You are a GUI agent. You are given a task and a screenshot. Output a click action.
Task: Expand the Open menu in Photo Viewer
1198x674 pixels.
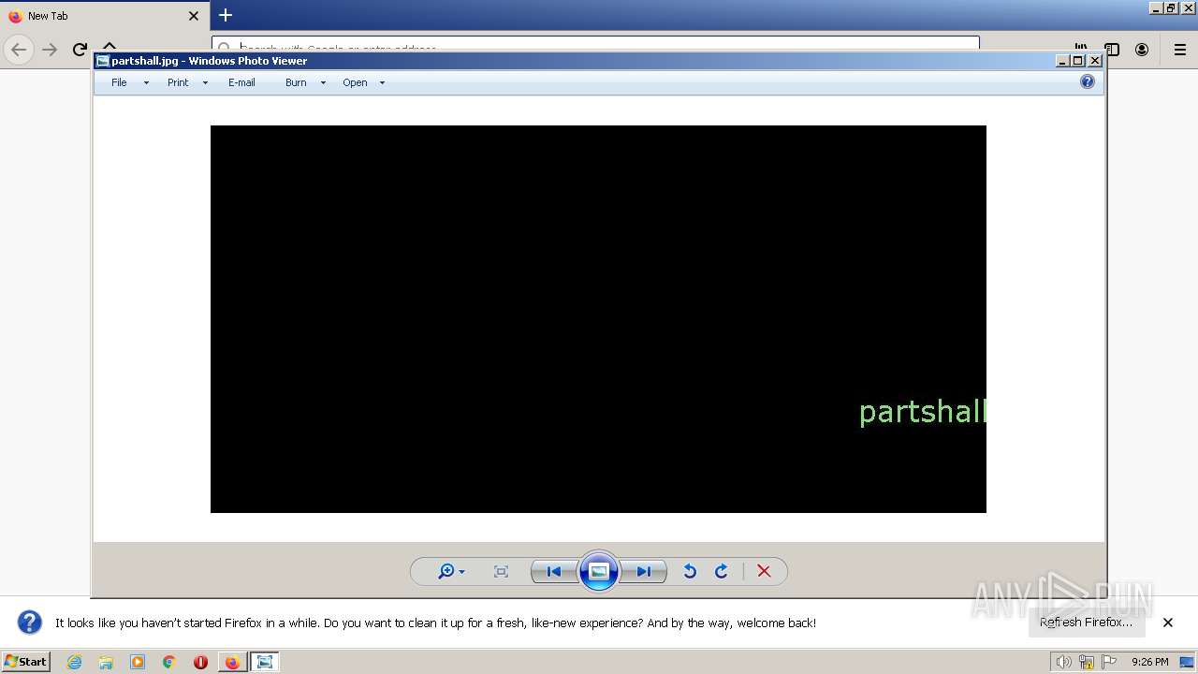(355, 82)
